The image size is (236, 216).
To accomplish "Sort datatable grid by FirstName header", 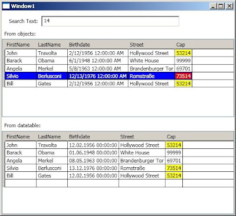I will pyautogui.click(x=21, y=137).
